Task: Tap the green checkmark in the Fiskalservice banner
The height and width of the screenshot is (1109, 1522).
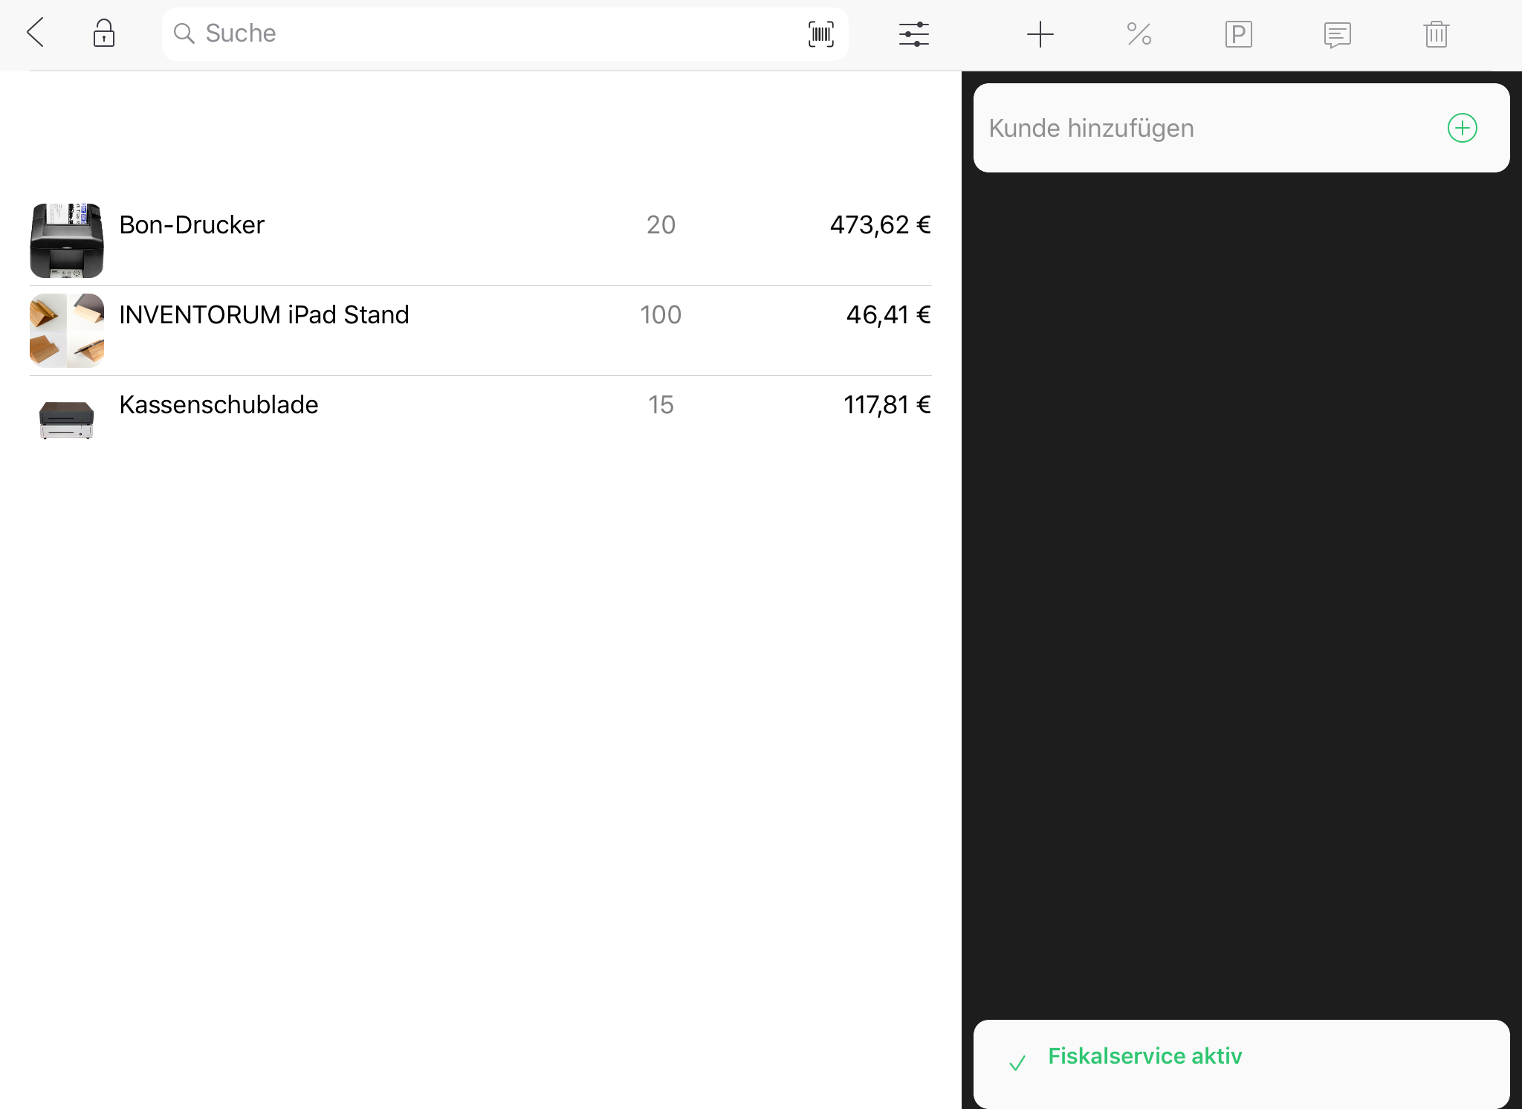Action: tap(1017, 1064)
